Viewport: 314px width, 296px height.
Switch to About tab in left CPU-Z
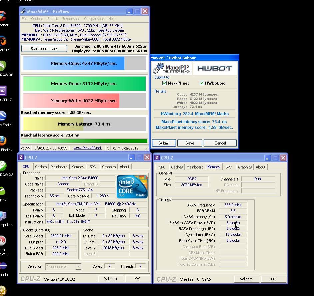125,167
